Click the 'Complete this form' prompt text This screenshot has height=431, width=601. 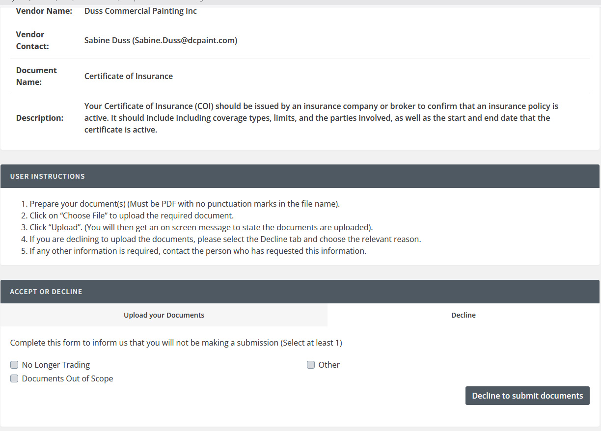pos(176,343)
